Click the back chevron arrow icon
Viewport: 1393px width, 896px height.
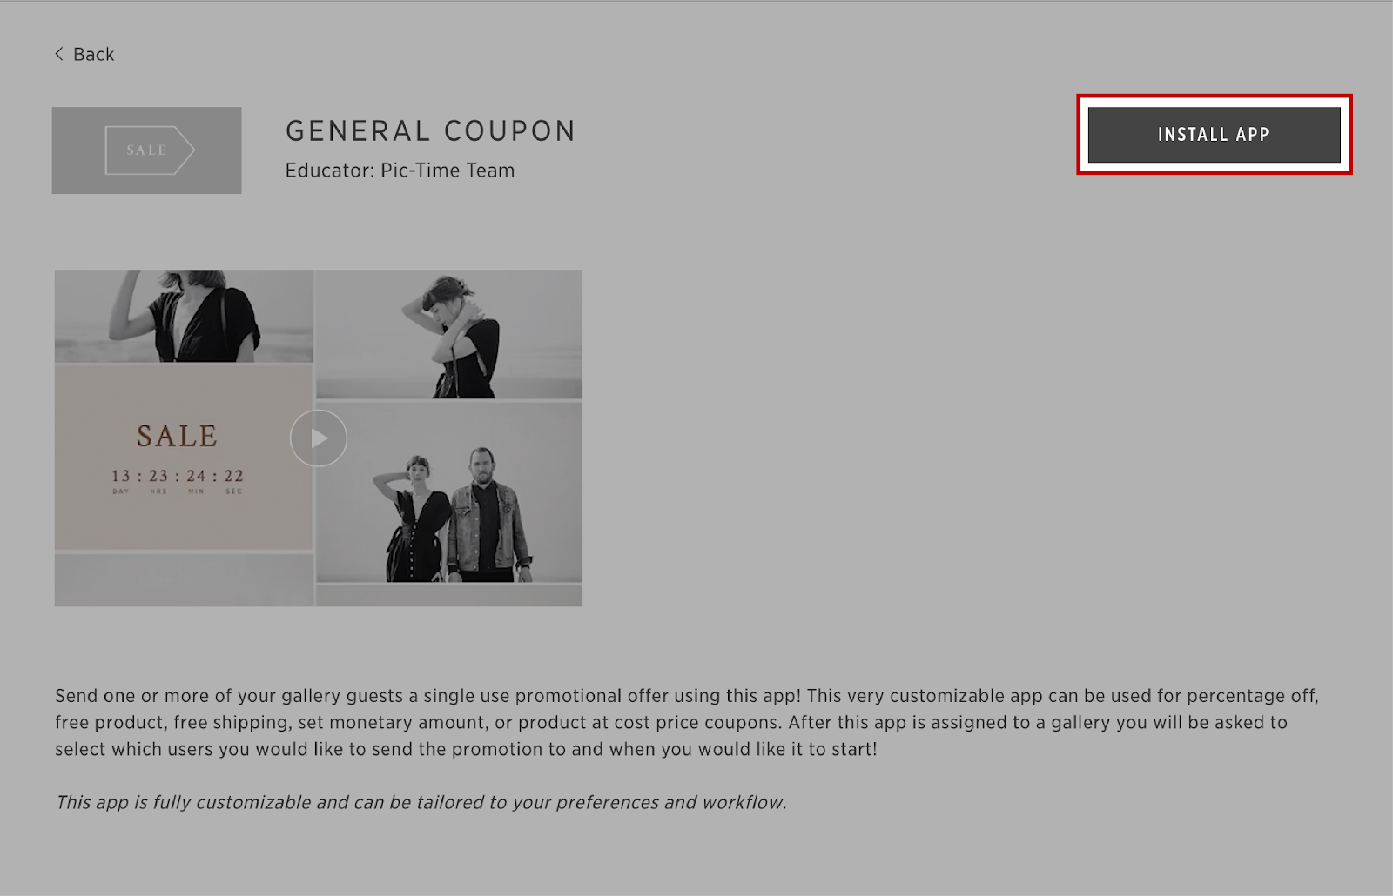click(59, 54)
